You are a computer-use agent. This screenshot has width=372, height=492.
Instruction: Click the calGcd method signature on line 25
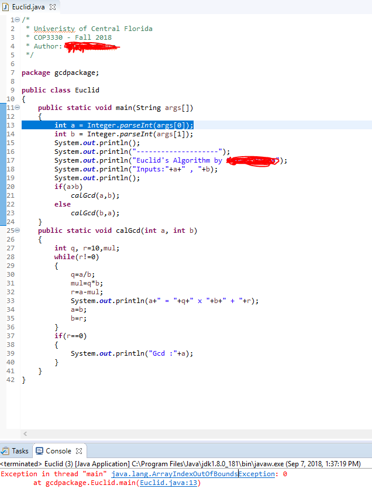coord(118,230)
